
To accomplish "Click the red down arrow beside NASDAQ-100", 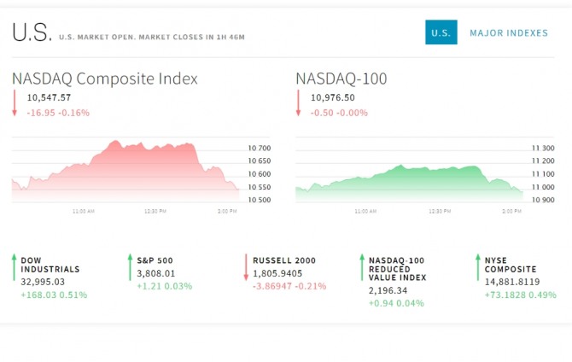I will 298,104.
